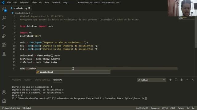Click the feedback icon in status bar

(188, 108)
